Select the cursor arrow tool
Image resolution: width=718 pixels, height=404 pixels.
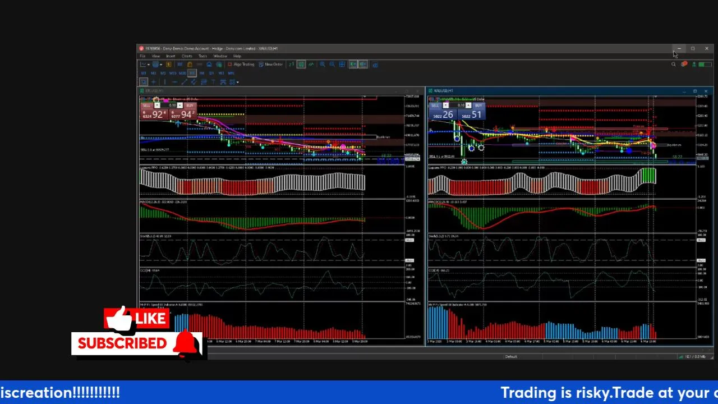coord(144,82)
